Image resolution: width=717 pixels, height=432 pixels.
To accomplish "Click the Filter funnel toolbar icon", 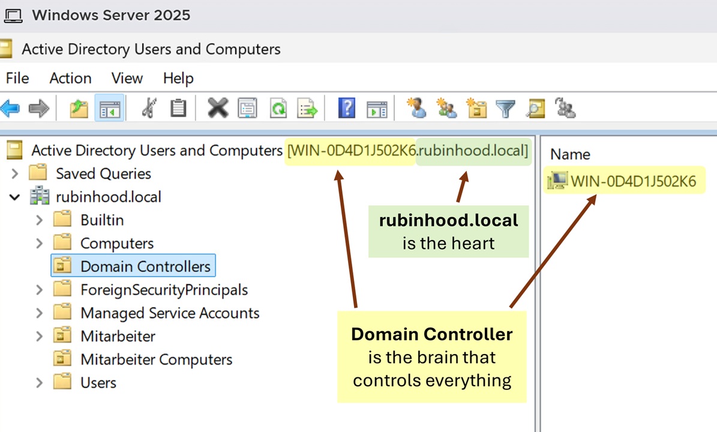I will (506, 109).
